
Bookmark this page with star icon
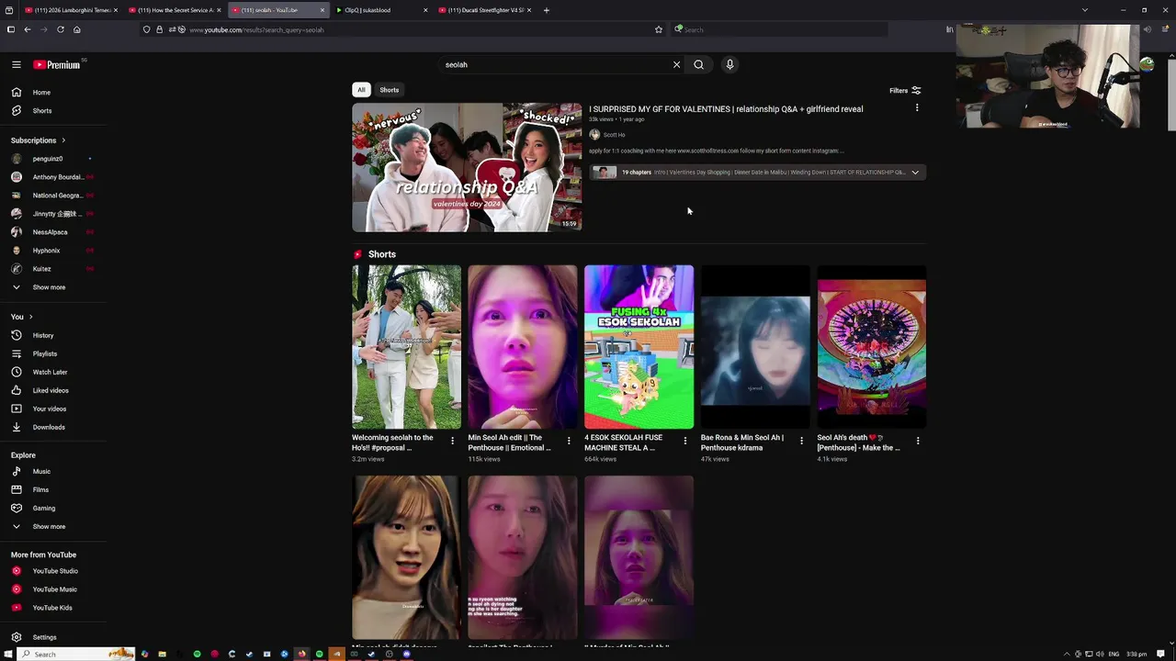point(658,29)
